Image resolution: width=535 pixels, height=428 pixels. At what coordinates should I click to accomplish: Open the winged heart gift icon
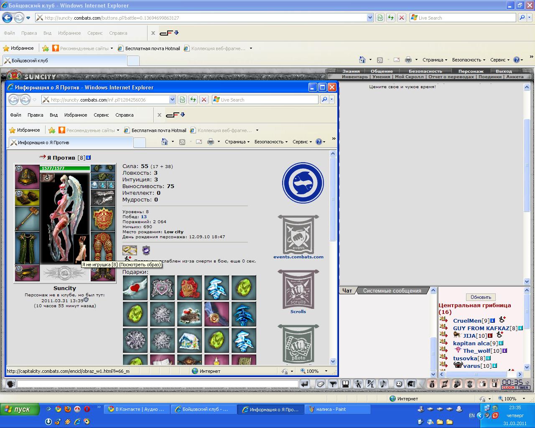135,288
